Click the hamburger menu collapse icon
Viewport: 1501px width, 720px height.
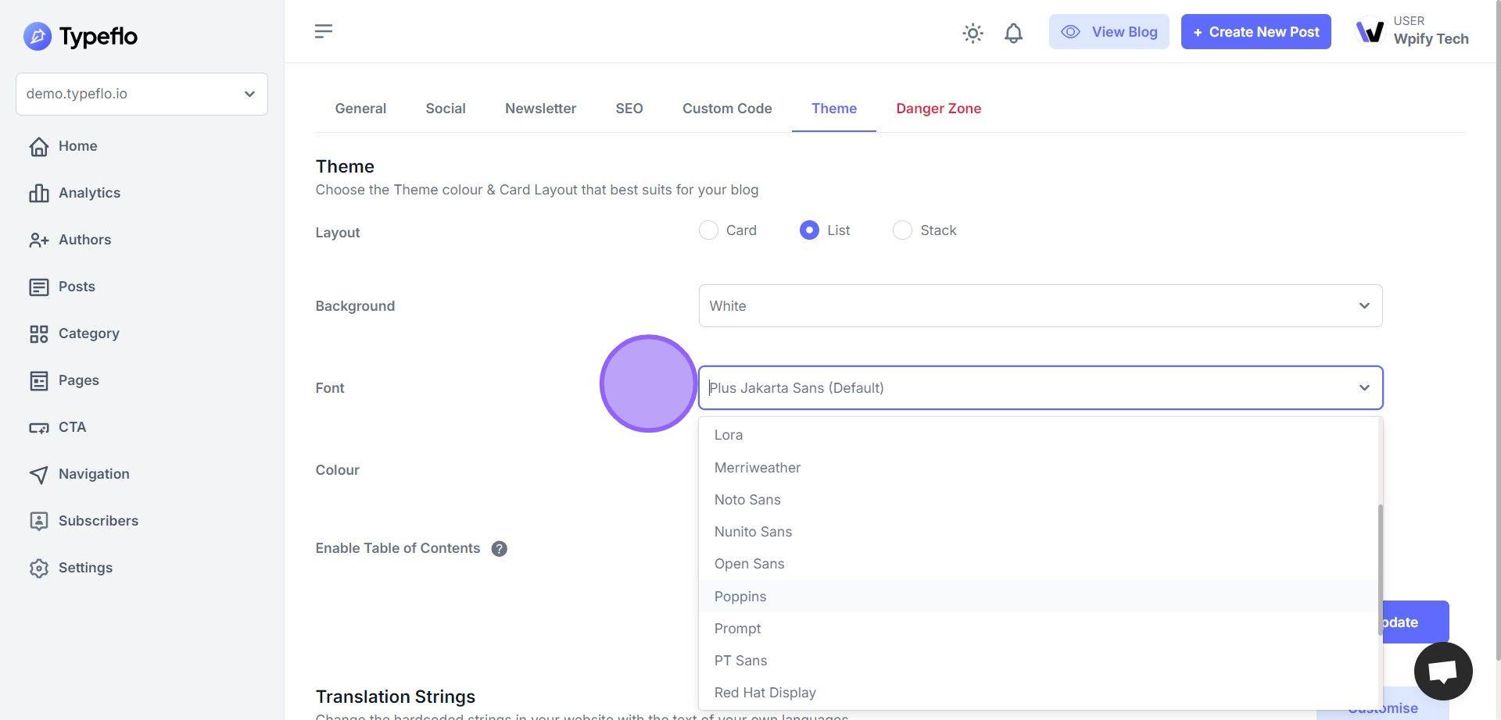pos(324,31)
